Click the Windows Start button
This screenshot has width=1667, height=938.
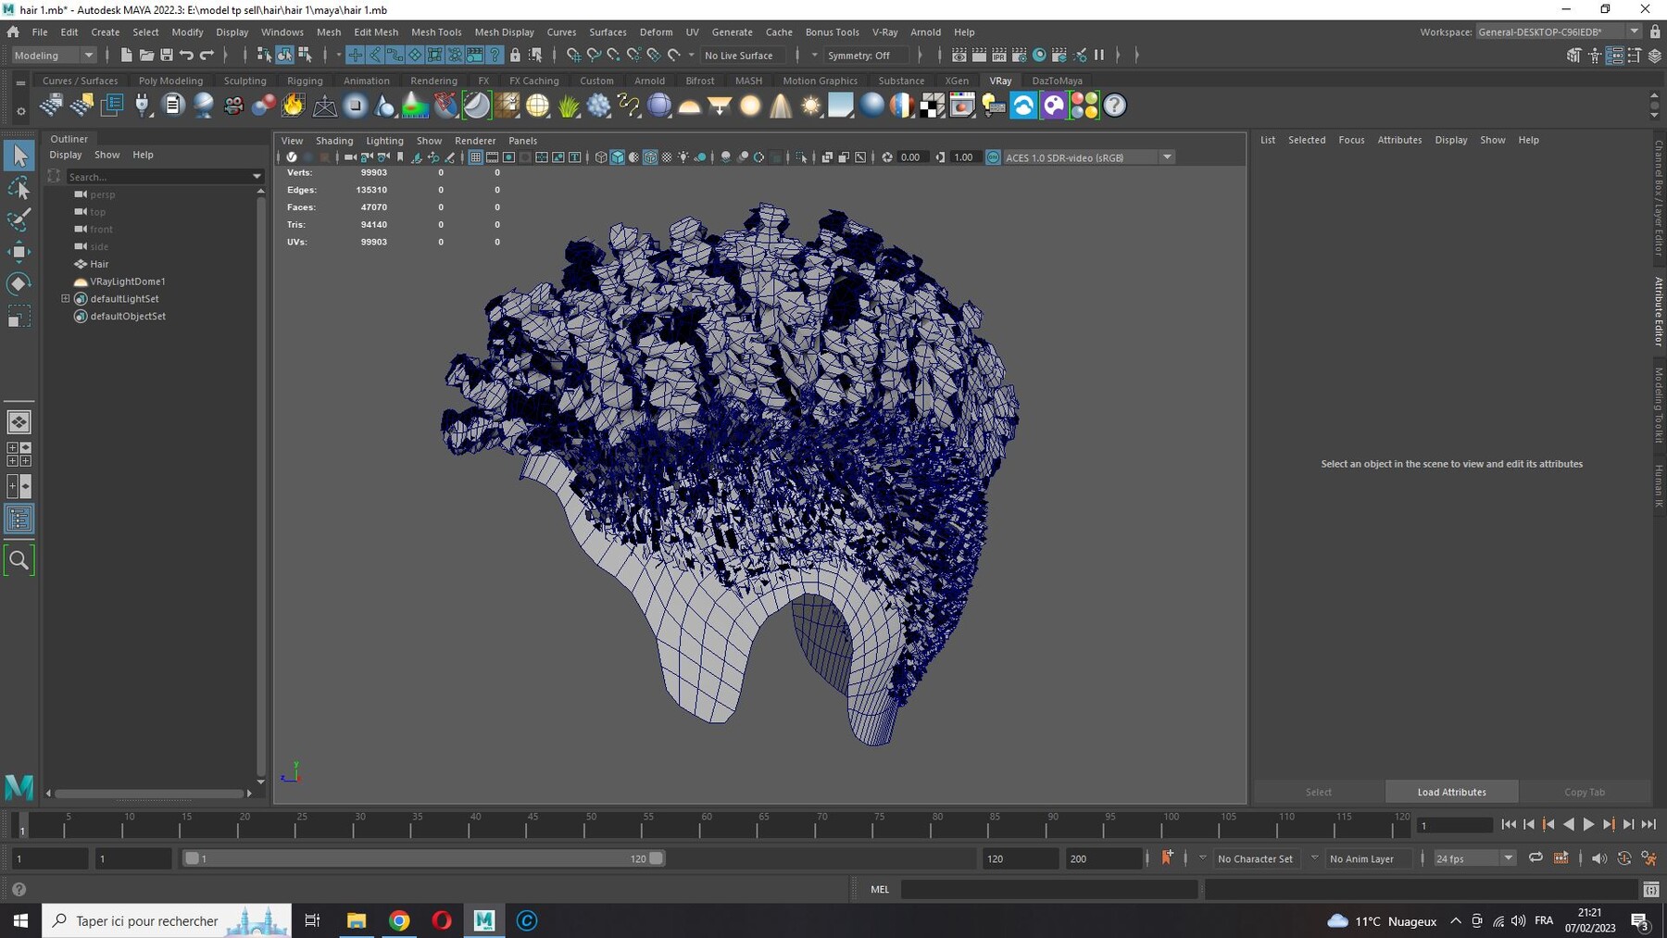(20, 920)
